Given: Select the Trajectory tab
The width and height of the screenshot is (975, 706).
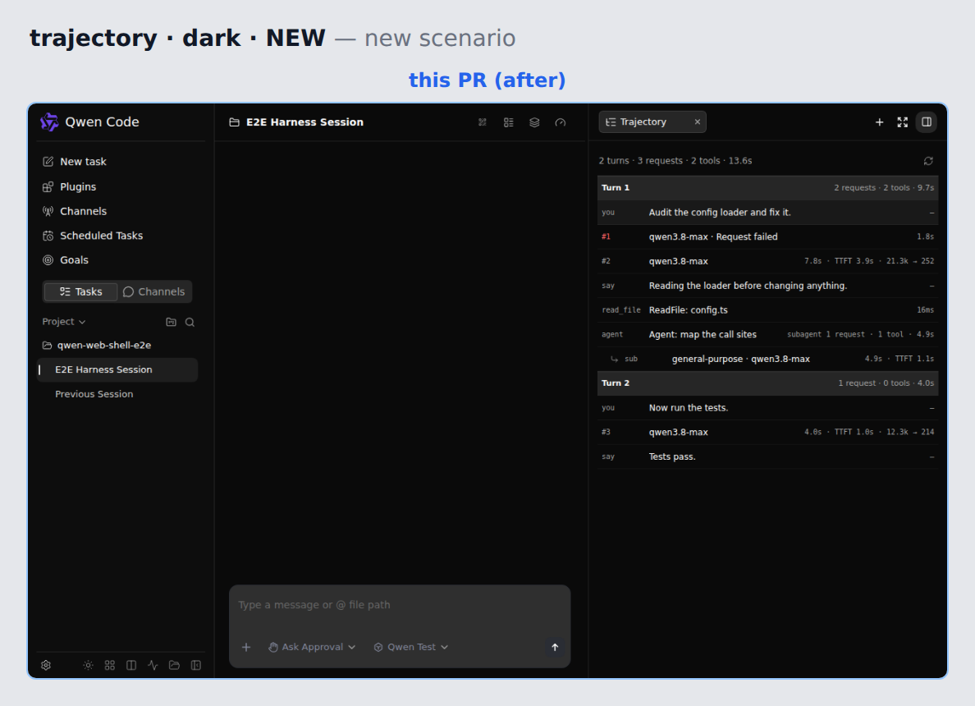Looking at the screenshot, I should coord(652,122).
